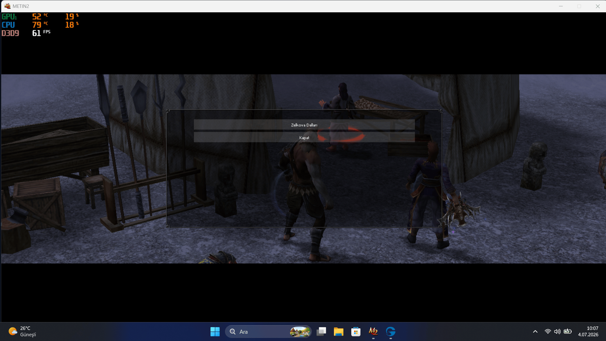Open the volume speaker icon
Viewport: 606px width, 341px height.
[557, 332]
